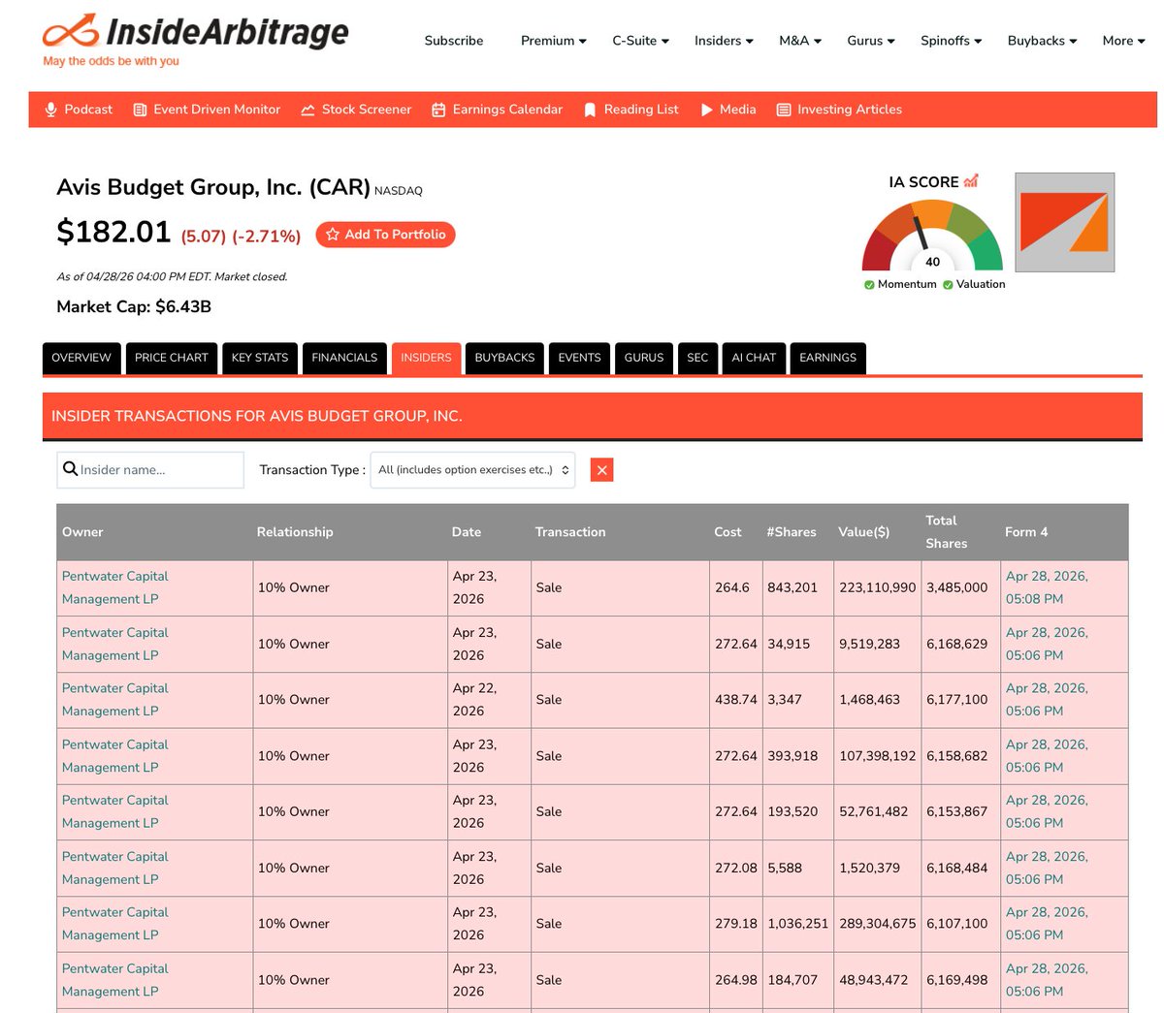The width and height of the screenshot is (1164, 1013).
Task: Open Form 4 link in the 393,918 shares row
Action: tap(1047, 755)
